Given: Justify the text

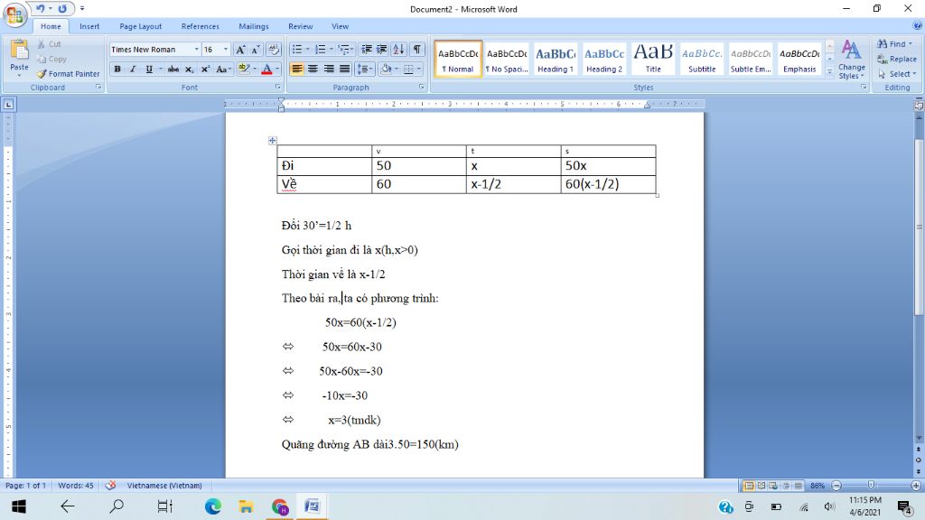Looking at the screenshot, I should click(x=344, y=69).
